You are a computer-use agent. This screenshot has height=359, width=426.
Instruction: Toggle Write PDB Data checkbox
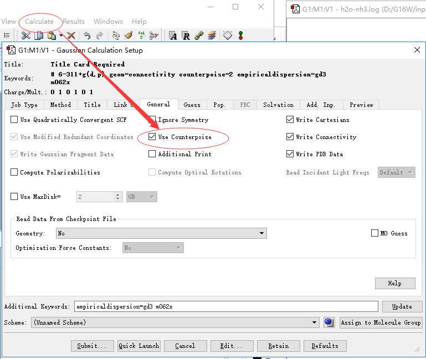(290, 154)
